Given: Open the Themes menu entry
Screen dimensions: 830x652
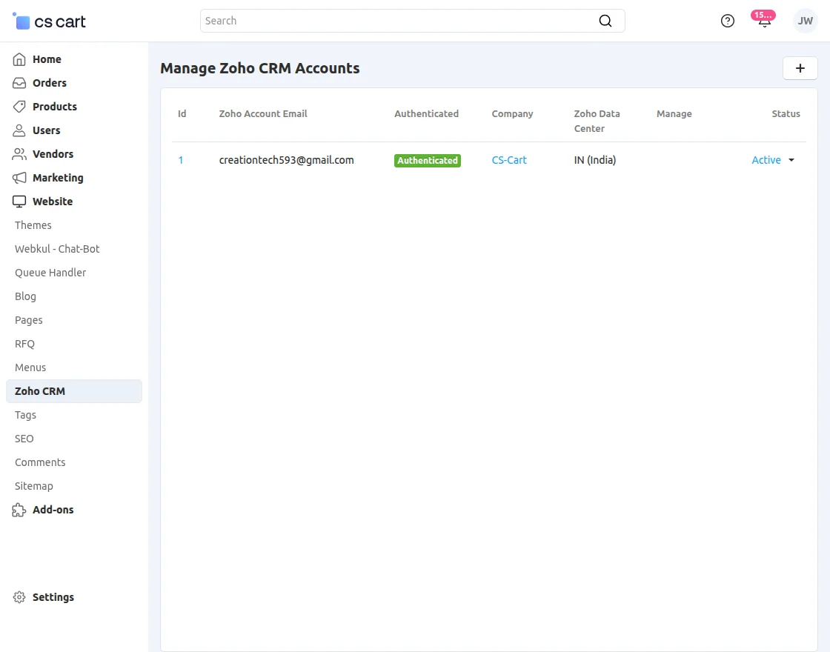Looking at the screenshot, I should tap(33, 225).
